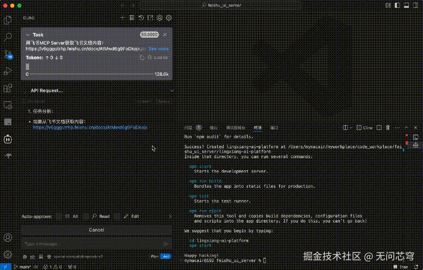Open Cline task history clock icon
Screen dimensions: 423x270
141,18
